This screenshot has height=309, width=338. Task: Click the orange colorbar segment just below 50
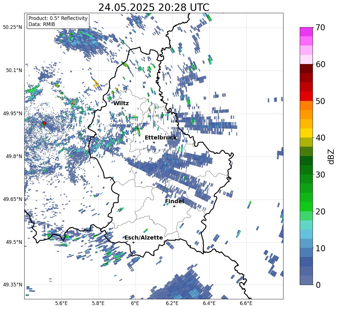click(306, 105)
